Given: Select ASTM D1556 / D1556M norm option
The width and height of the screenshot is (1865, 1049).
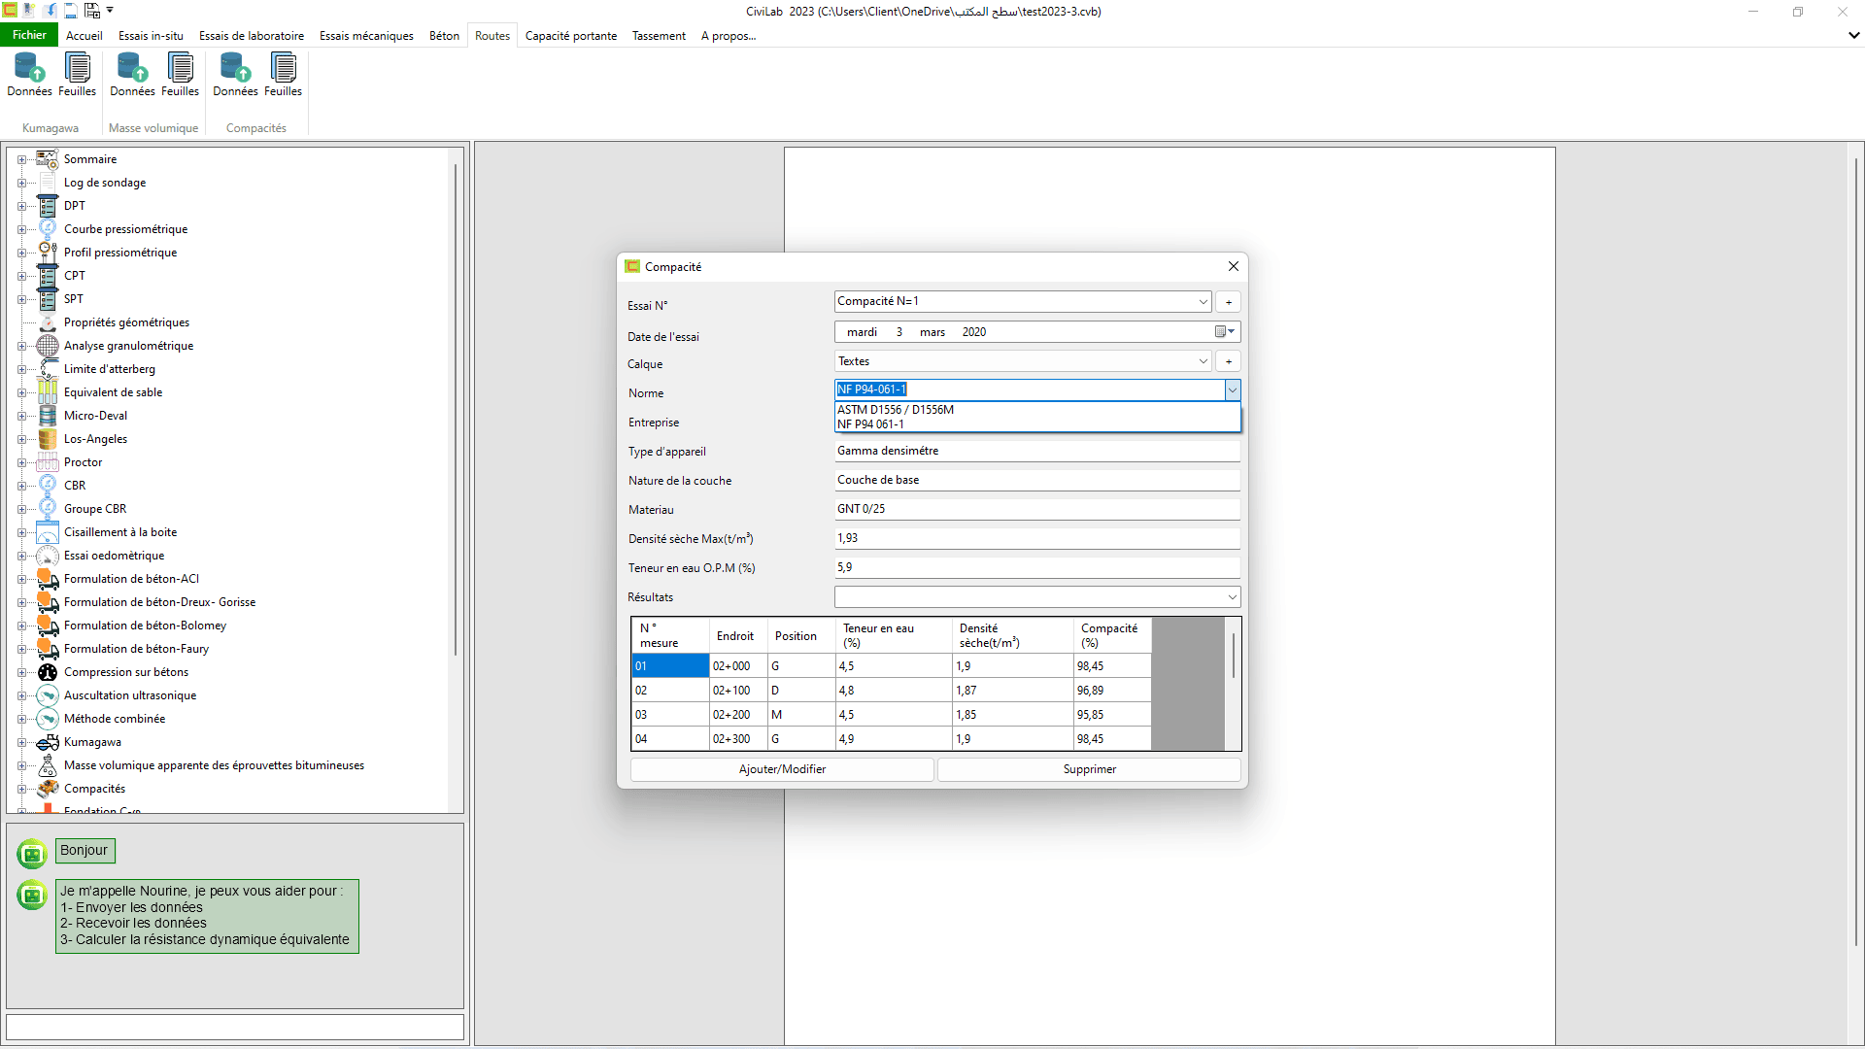Looking at the screenshot, I should pos(1037,410).
